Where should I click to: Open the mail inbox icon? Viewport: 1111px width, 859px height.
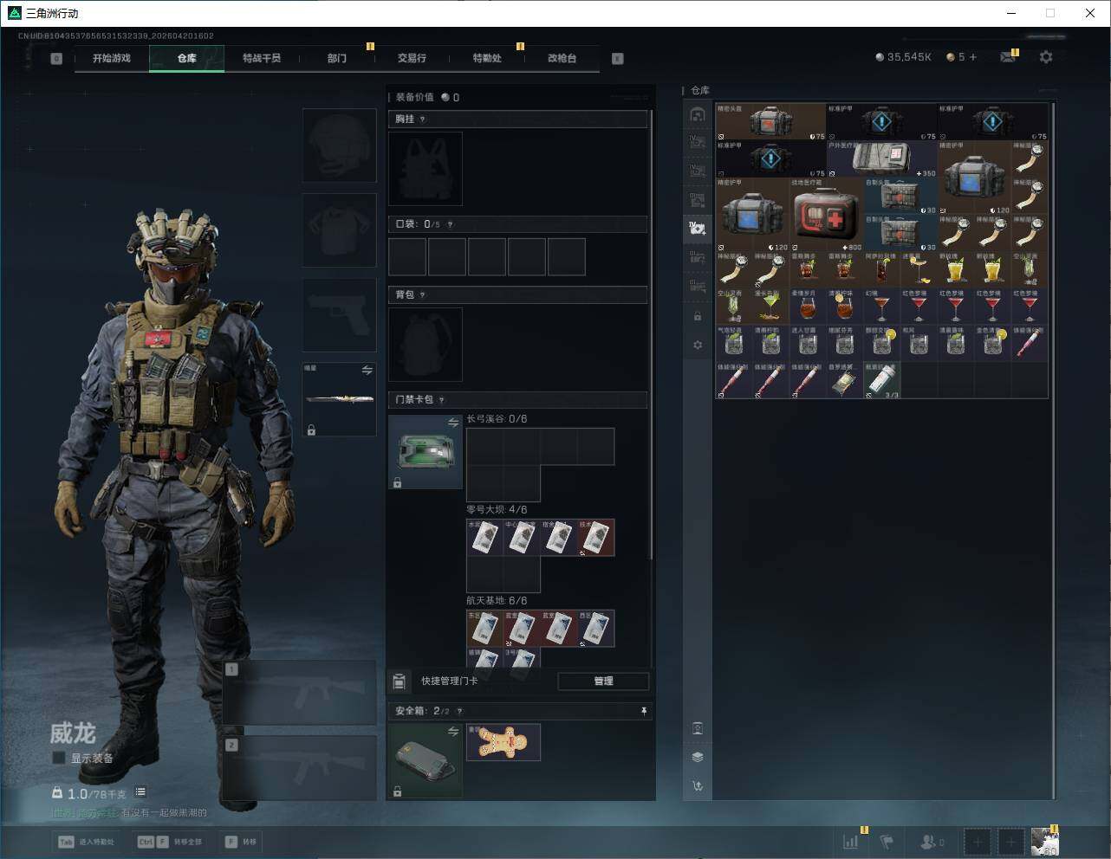pos(1008,57)
